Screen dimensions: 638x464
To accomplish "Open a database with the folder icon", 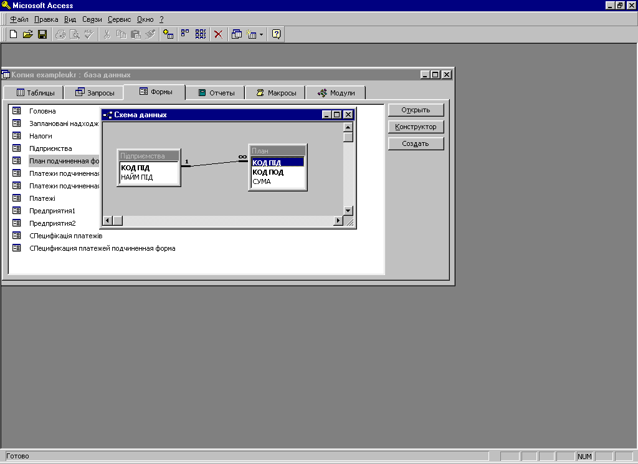I will click(27, 34).
